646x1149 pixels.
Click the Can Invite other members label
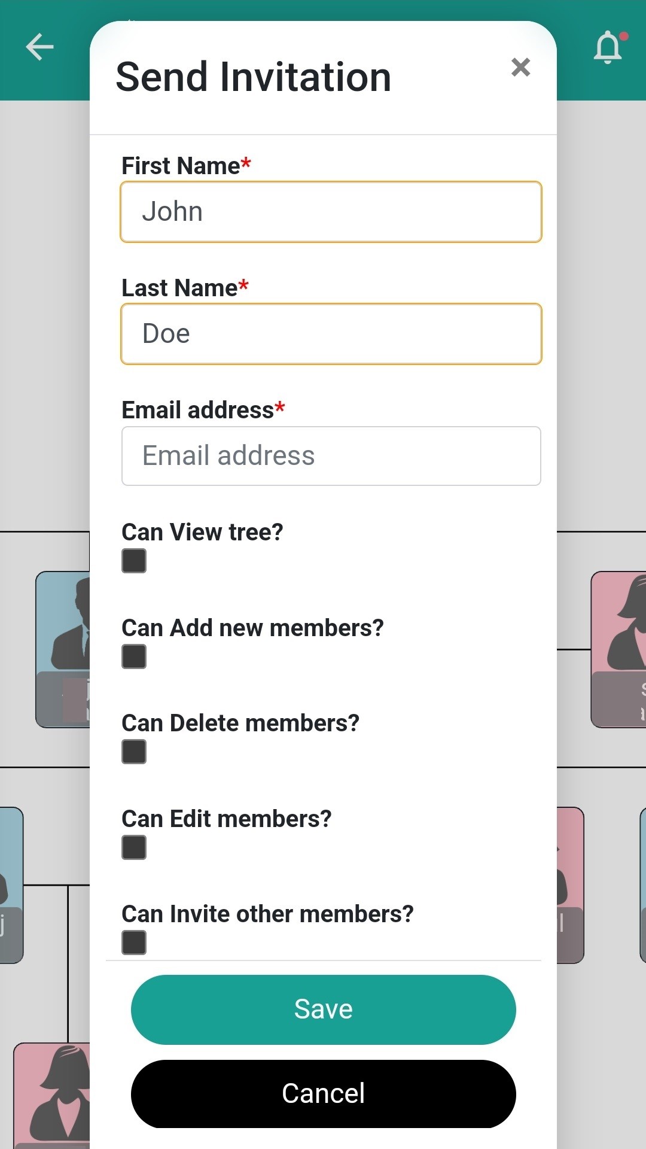pos(267,914)
